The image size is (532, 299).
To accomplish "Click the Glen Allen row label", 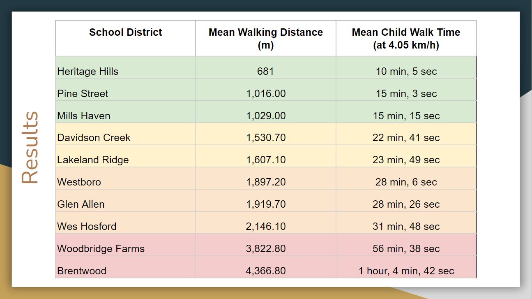I will point(81,204).
